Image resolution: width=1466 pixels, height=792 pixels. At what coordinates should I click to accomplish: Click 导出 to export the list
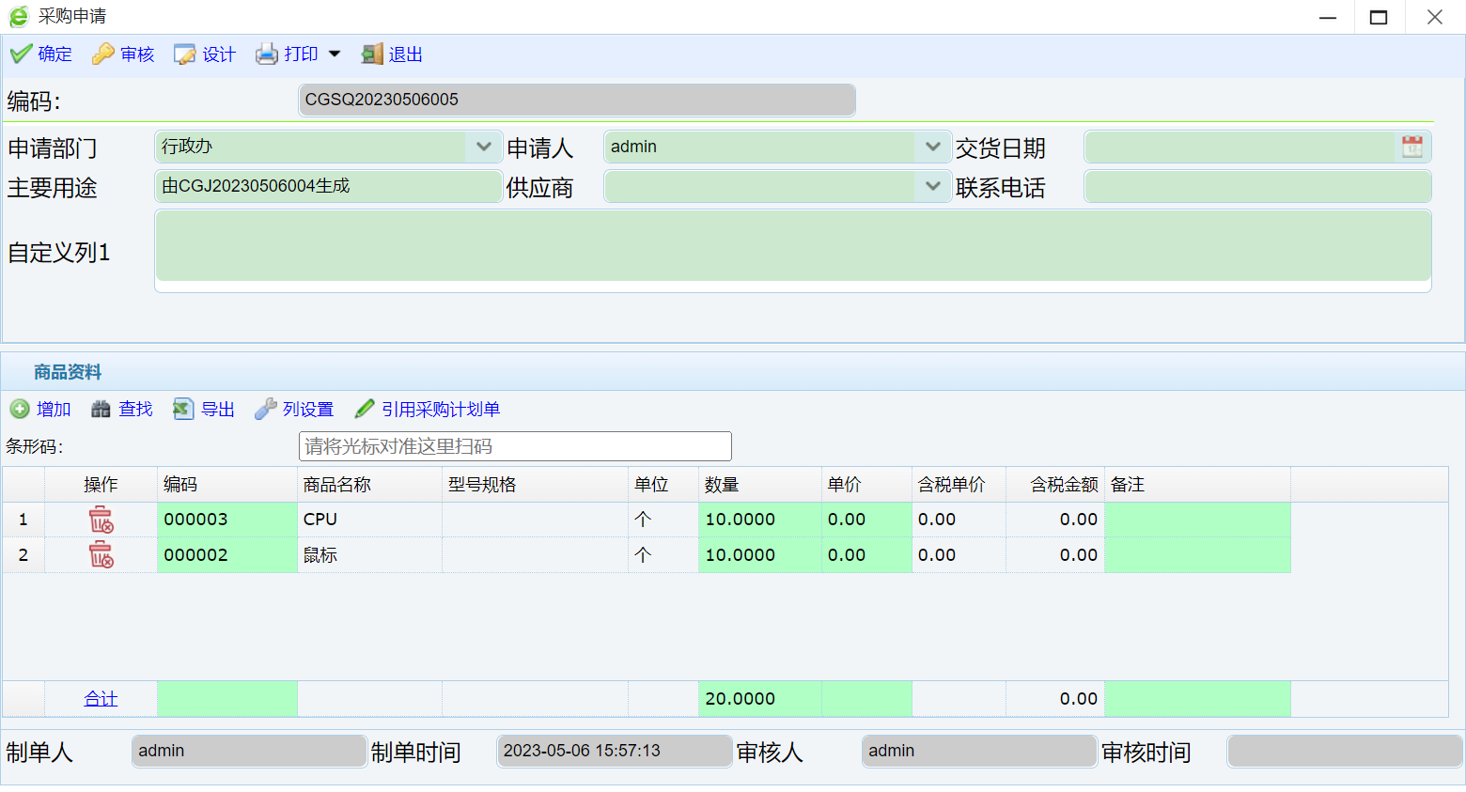point(204,410)
